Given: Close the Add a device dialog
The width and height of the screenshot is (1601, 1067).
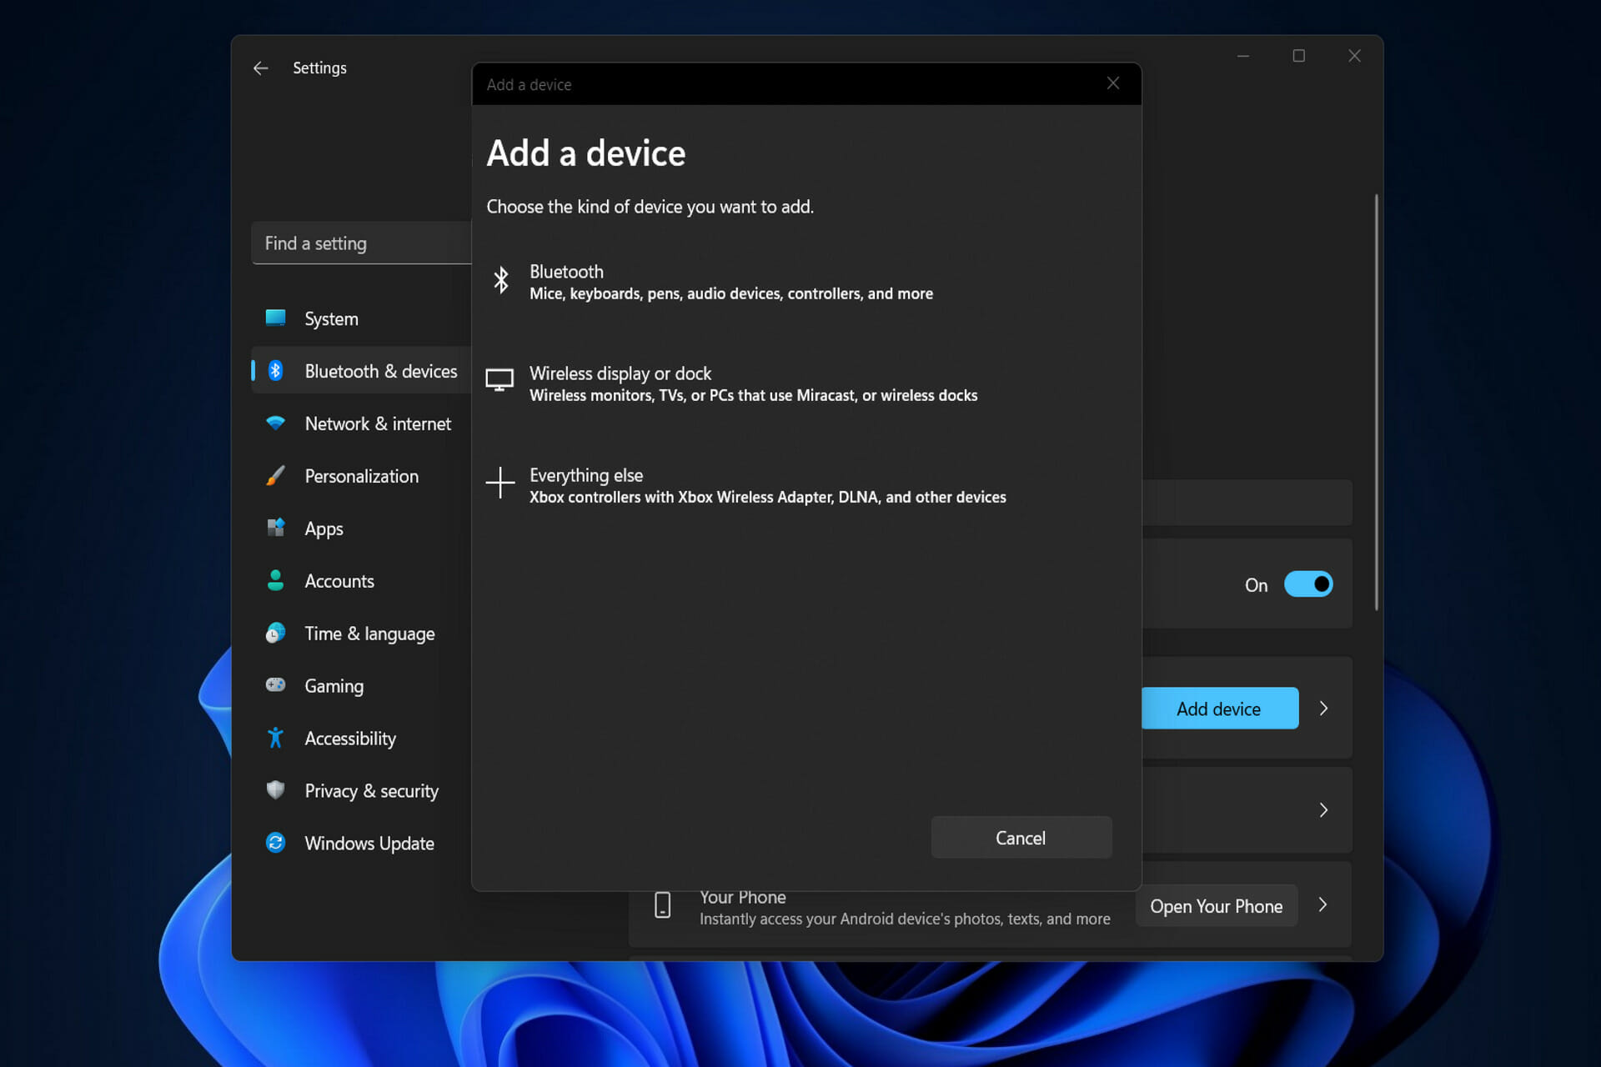Looking at the screenshot, I should click(x=1113, y=83).
